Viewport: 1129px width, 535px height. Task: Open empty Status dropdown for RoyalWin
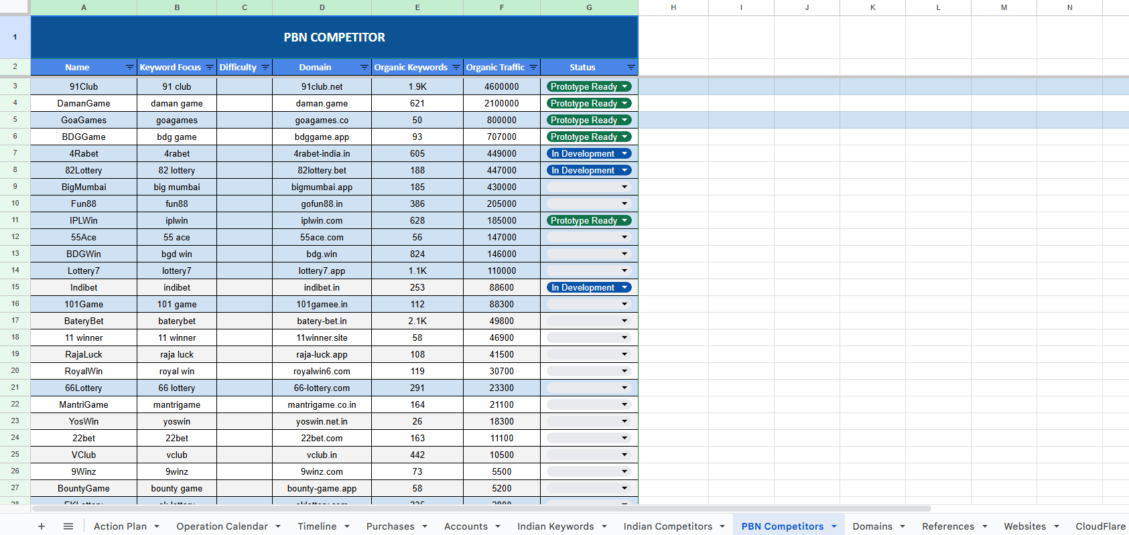click(x=589, y=371)
